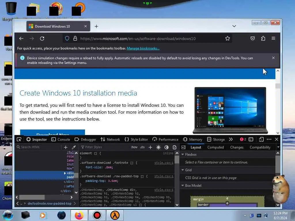
Task: Toggle light color scheme simulation
Action: [x=158, y=147]
